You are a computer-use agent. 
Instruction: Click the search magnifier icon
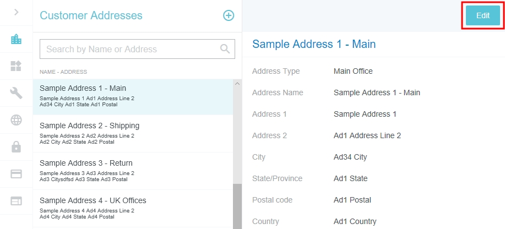point(225,49)
